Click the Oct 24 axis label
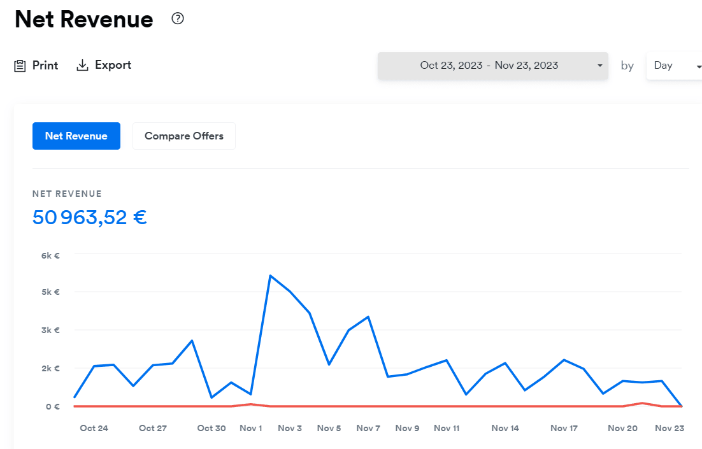This screenshot has height=449, width=702. pos(94,428)
